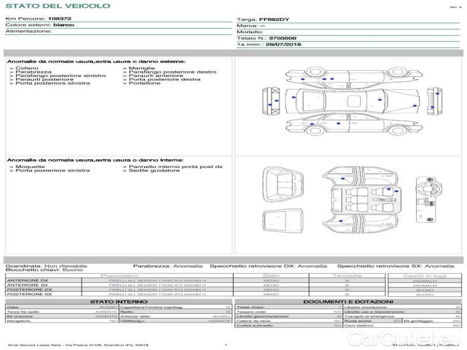Select the 'ANTERIORE SX' tire row label

tap(27, 285)
